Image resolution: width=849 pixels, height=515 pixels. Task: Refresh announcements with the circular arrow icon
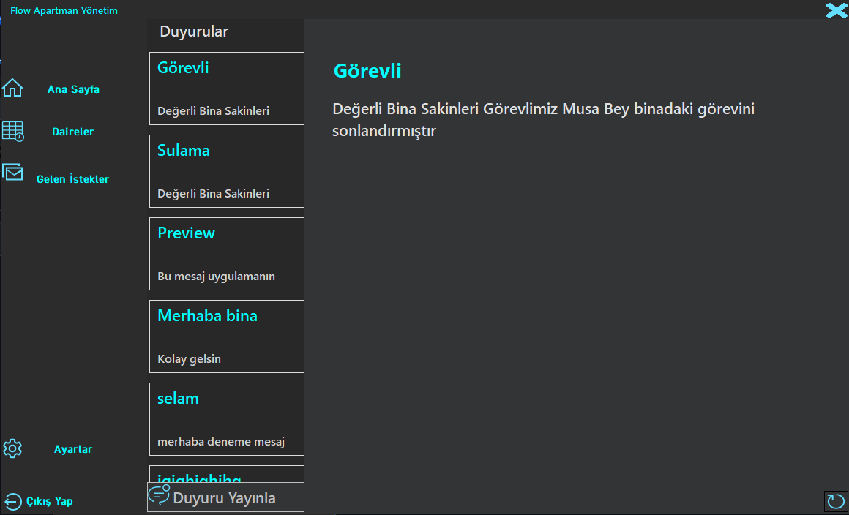(836, 501)
